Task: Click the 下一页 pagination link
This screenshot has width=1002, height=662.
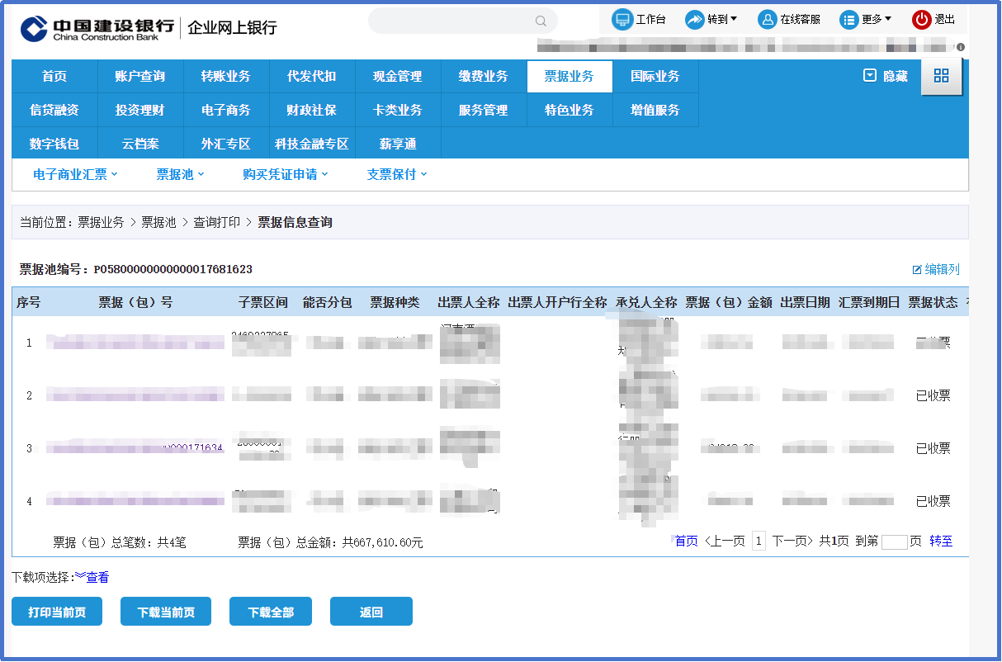Action: [792, 541]
